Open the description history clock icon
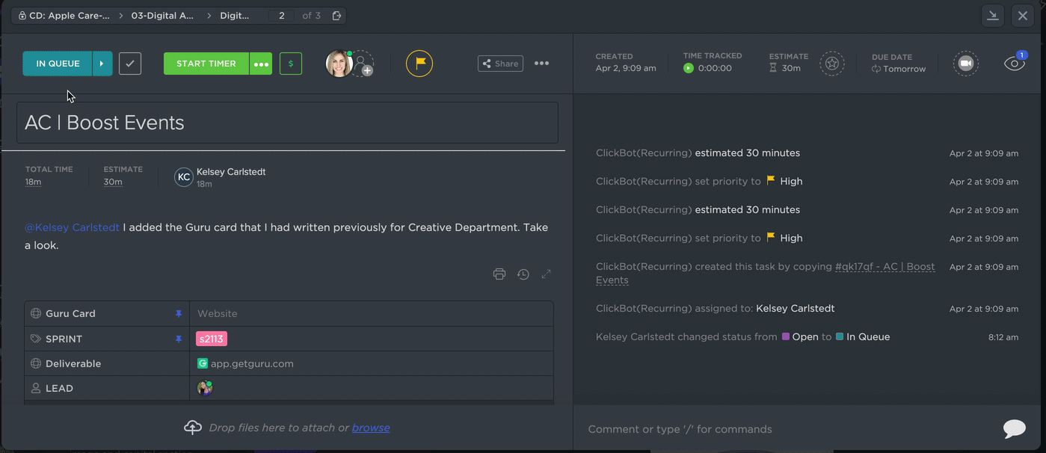1046x453 pixels. tap(523, 274)
